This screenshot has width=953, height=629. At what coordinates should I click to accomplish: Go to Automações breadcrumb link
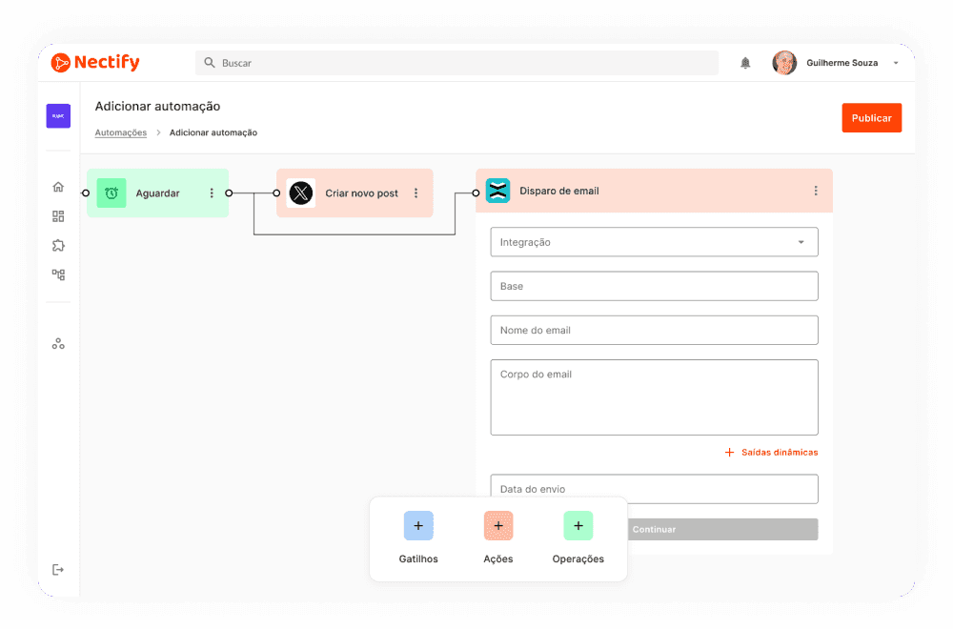click(x=121, y=132)
